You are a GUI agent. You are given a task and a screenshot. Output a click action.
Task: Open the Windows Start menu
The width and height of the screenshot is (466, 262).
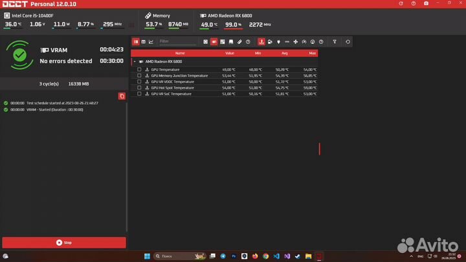coord(147,256)
